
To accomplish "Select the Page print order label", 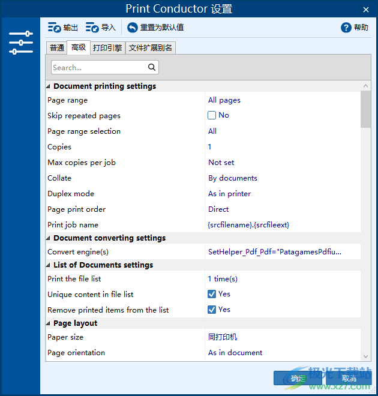I will [x=77, y=209].
